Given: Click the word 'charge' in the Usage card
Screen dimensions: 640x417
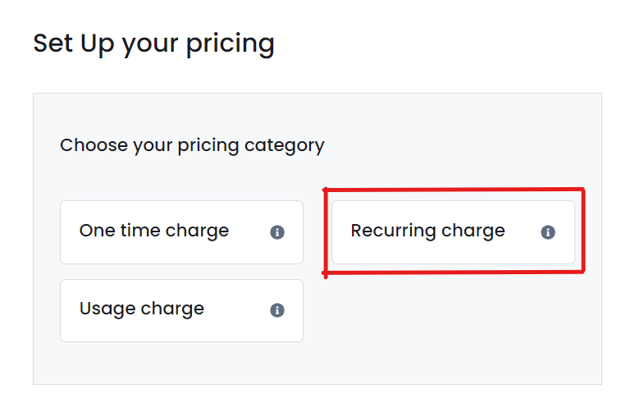Looking at the screenshot, I should click(172, 310).
